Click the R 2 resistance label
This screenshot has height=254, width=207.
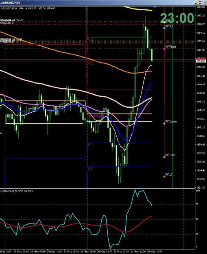(90, 63)
